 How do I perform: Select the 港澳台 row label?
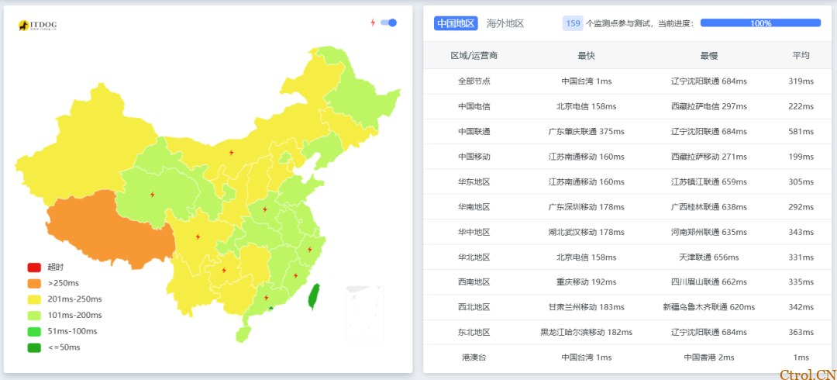pyautogui.click(x=474, y=358)
